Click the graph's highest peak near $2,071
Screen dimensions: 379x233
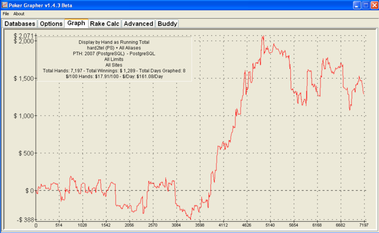(x=263, y=37)
